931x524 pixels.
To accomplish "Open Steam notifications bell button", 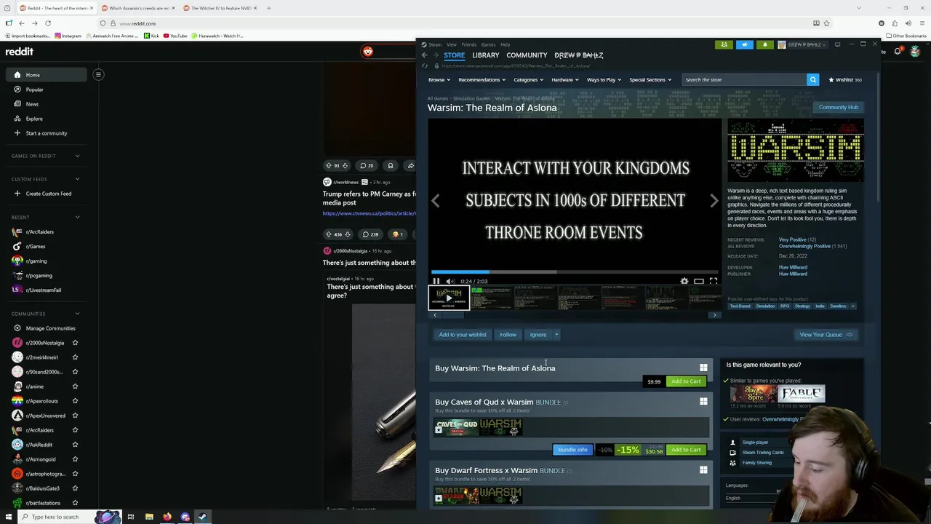I will 764,44.
